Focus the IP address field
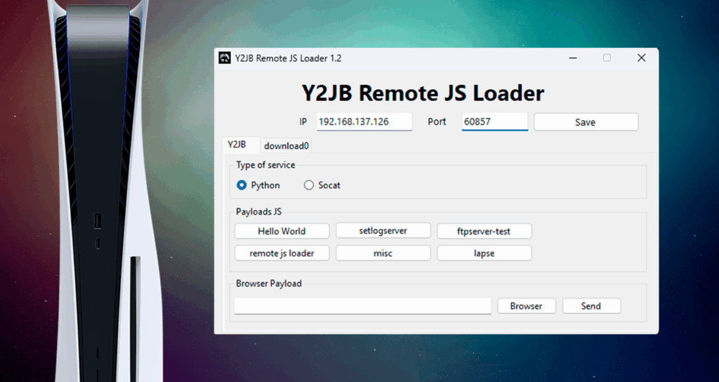Screen dimensions: 719x382 click(364, 121)
